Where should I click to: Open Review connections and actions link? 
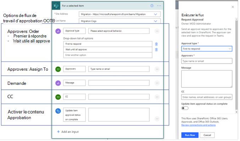point(199,125)
